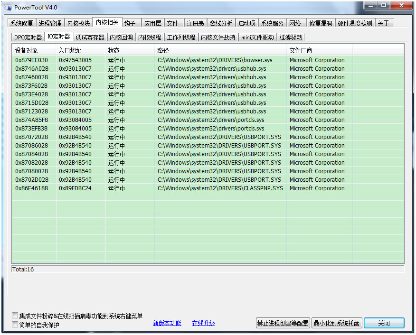
Task: Select the IO定时器 sub-tab
Action: tap(59, 37)
